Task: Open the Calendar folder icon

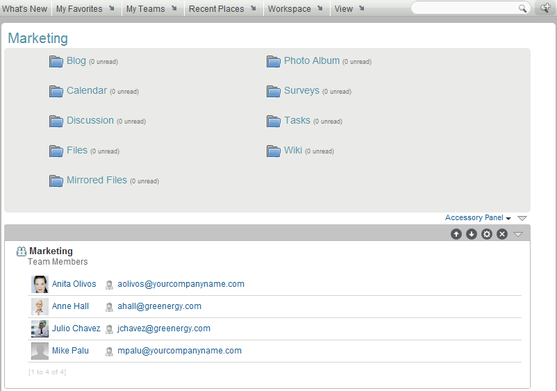Action: click(x=56, y=91)
